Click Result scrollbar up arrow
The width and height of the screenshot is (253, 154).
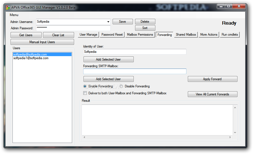(235, 107)
